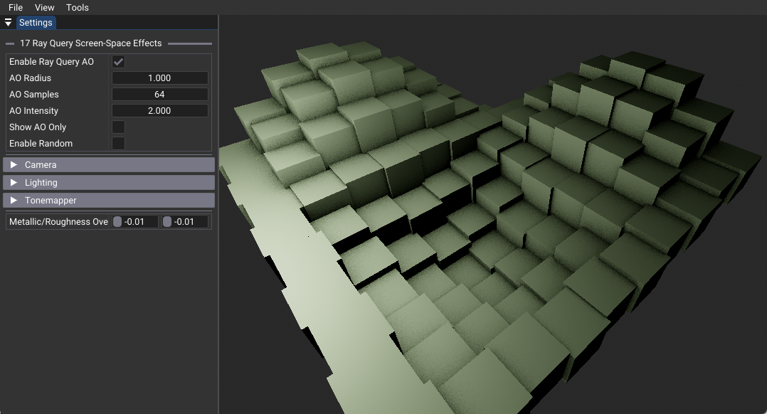Click the Metallic/Roughness Override label
Image resolution: width=767 pixels, height=414 pixels.
pyautogui.click(x=58, y=222)
